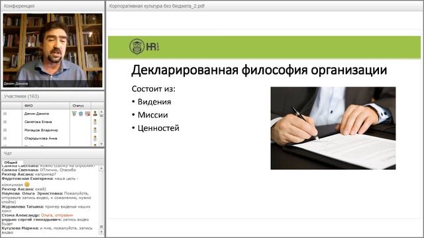Sort participants by the ФИО column header
Image resolution: width=424 pixels, height=238 pixels.
click(46, 106)
